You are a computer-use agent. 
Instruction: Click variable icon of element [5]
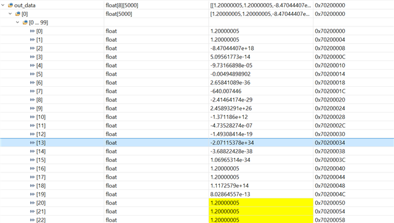[x=32, y=74]
